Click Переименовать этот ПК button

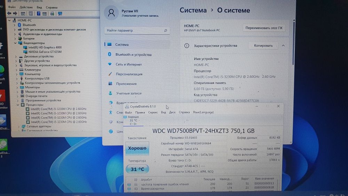[264, 28]
